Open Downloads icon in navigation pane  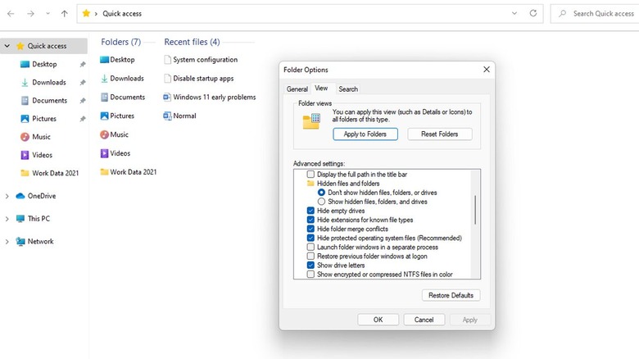tap(25, 83)
